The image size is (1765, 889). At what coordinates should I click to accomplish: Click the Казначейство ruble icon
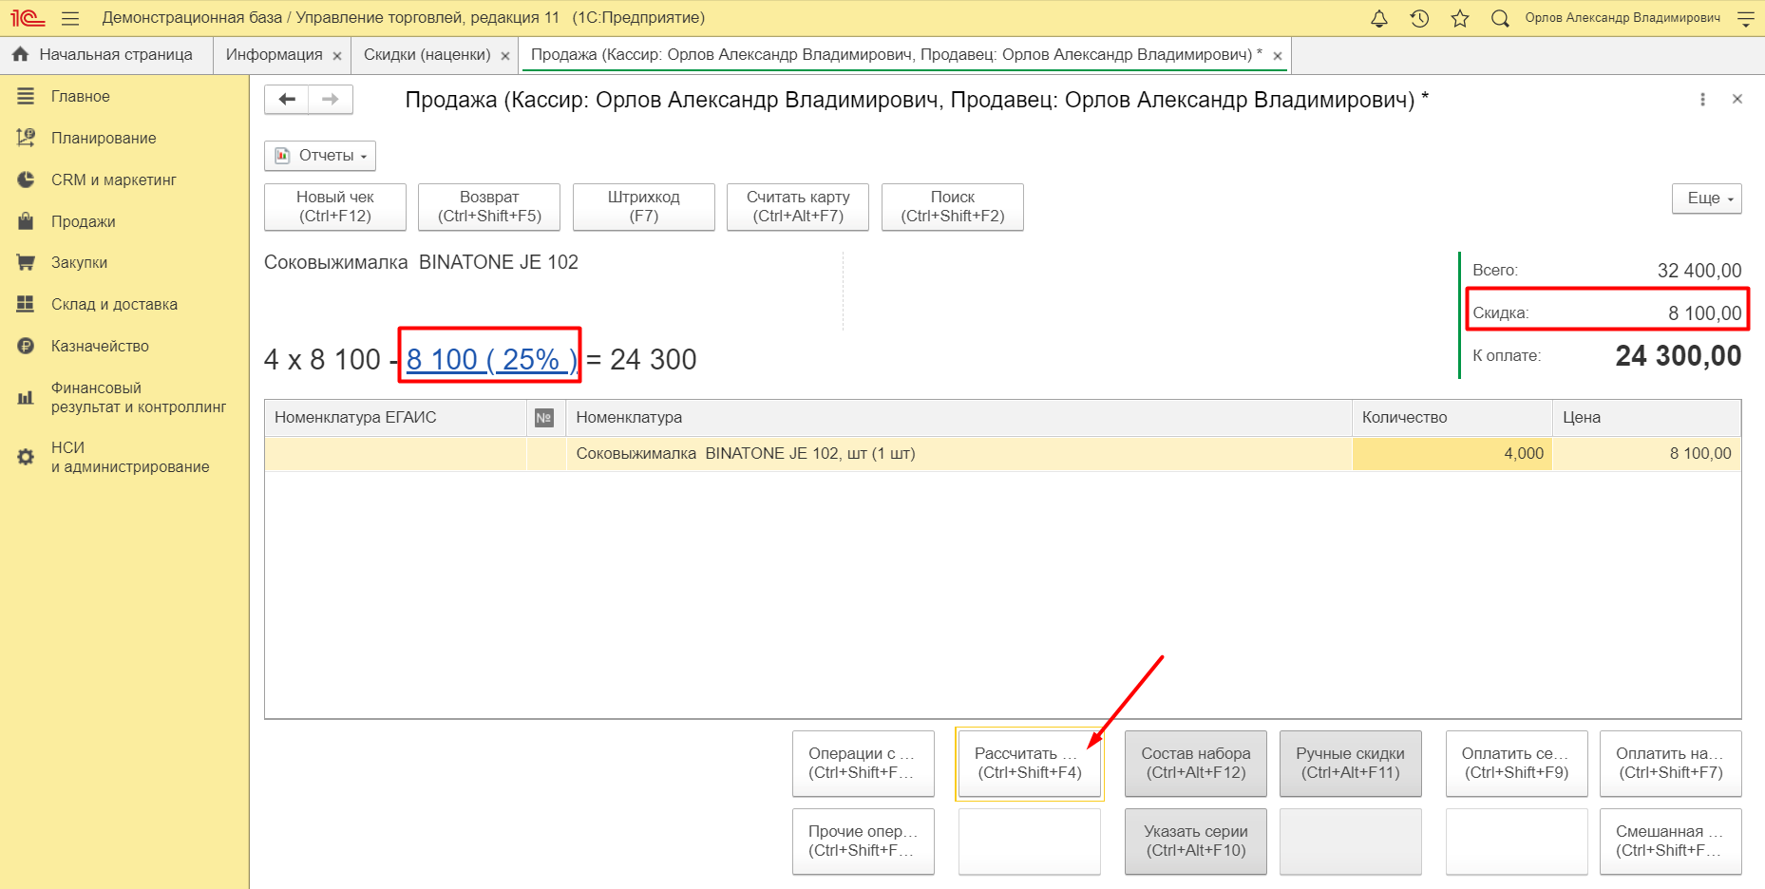click(x=26, y=346)
